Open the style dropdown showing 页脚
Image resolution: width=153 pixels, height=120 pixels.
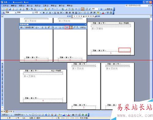16,13
